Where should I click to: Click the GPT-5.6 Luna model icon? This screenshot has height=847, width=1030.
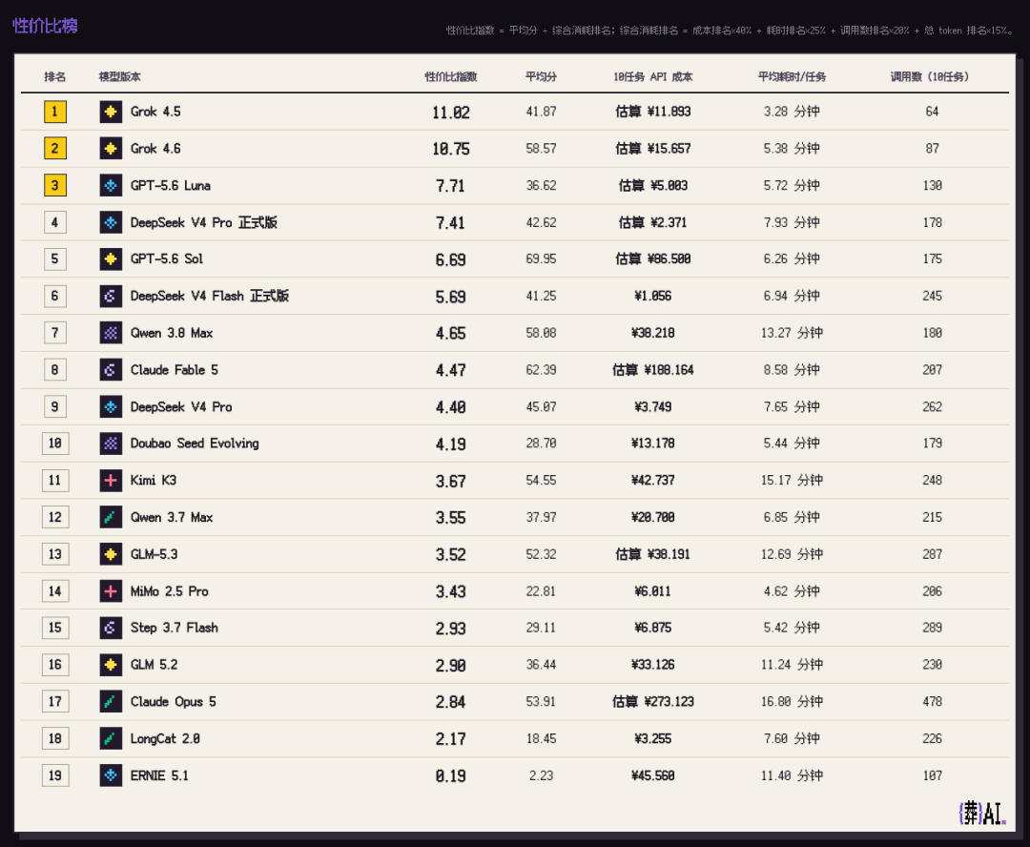tap(111, 185)
